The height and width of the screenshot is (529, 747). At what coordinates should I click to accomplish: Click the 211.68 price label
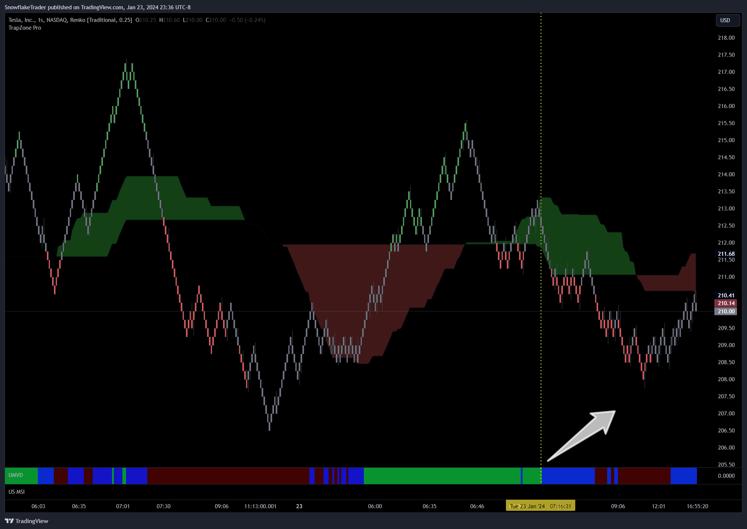point(726,254)
